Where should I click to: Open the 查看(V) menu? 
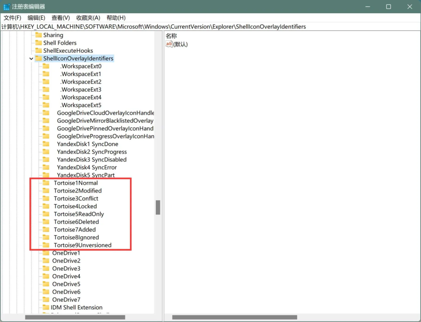[61, 18]
